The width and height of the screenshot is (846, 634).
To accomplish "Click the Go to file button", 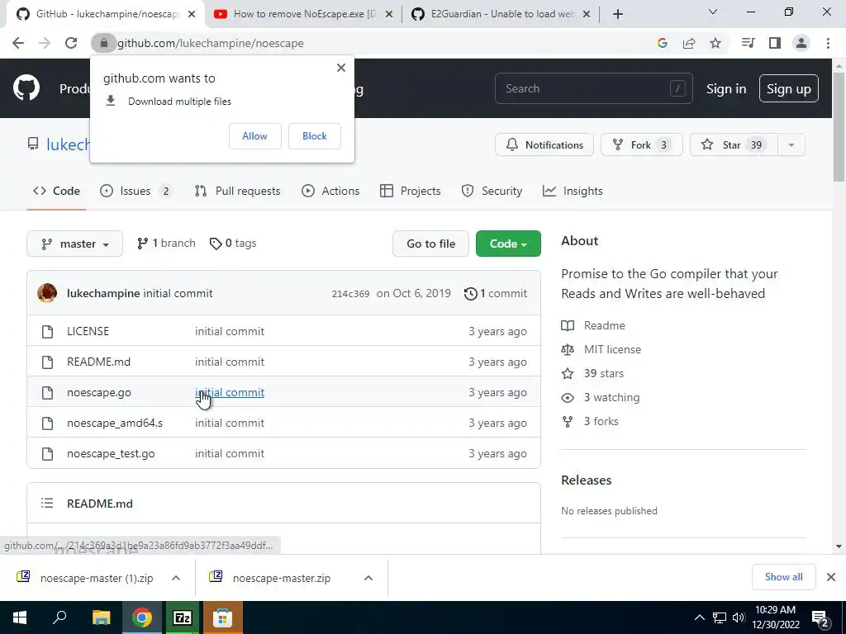I will point(430,244).
